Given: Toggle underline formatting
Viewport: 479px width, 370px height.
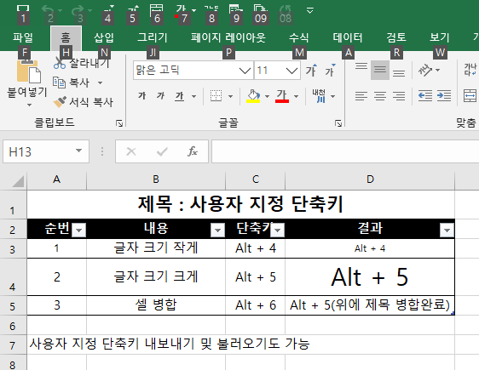Looking at the screenshot, I should tap(180, 96).
